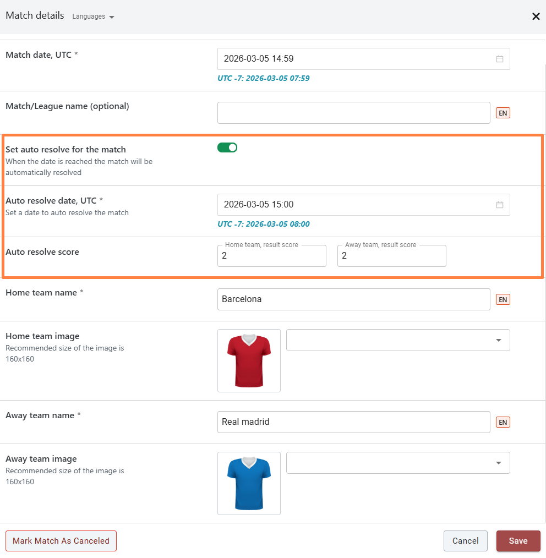Focus the Match/League name input field

(353, 113)
